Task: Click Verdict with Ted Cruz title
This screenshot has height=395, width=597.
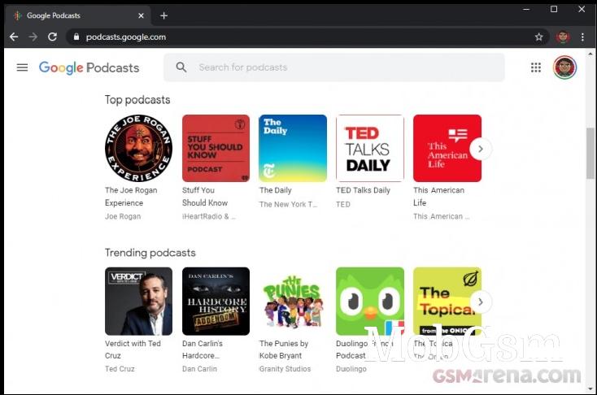Action: [133, 349]
